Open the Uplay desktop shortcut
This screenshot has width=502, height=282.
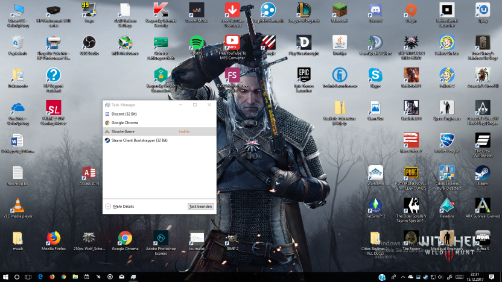click(483, 10)
